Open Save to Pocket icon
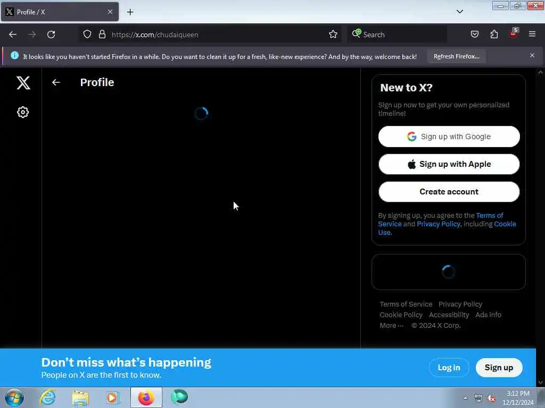The image size is (545, 408). (x=474, y=35)
